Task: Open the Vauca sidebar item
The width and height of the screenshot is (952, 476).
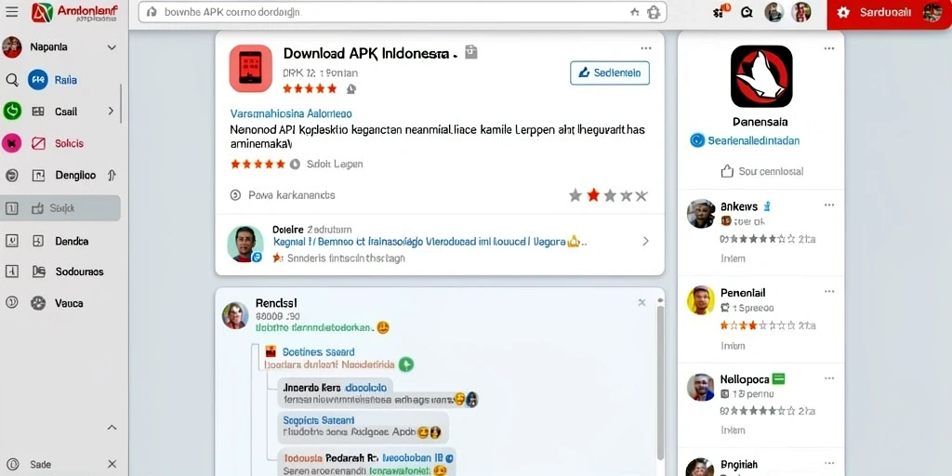Action: pos(69,303)
